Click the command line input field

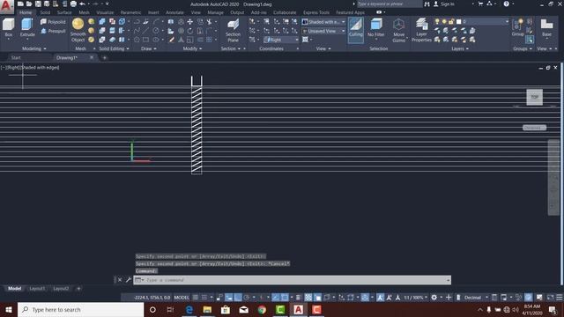coord(293,280)
